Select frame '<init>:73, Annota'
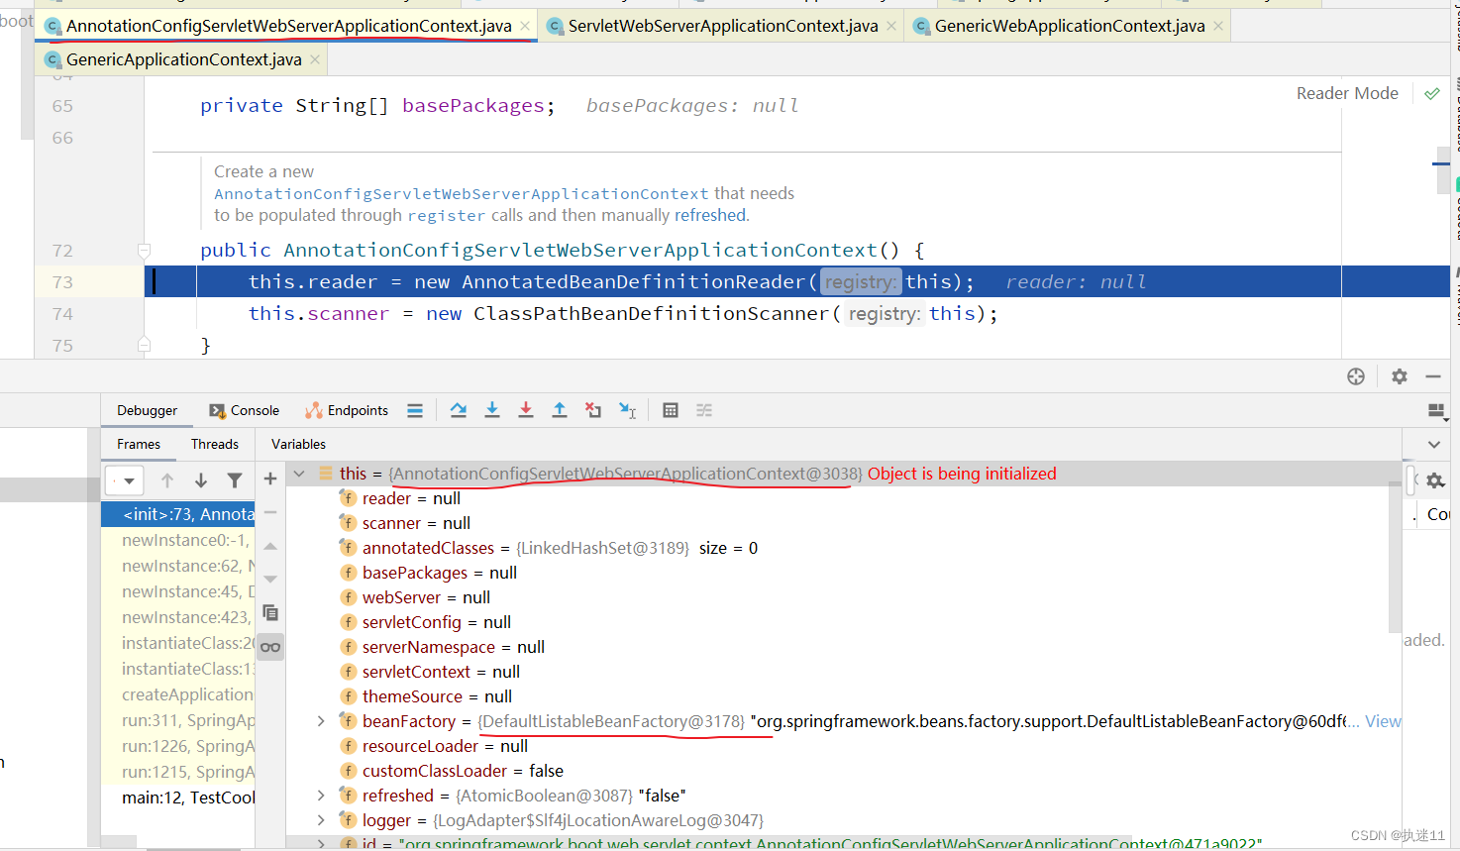 178,514
